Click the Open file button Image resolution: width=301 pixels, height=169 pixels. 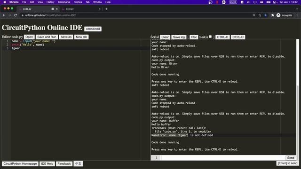[29, 37]
